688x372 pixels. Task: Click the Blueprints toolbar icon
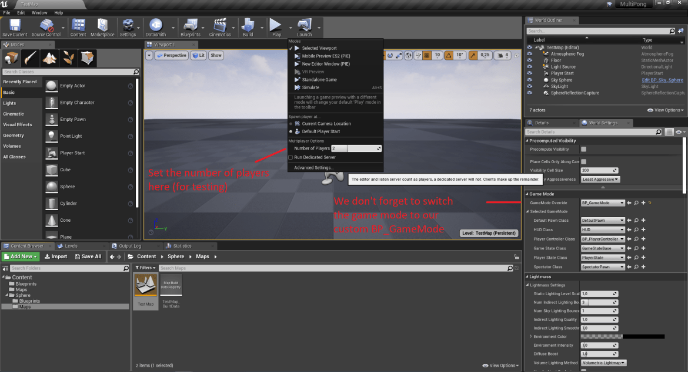[x=190, y=26]
